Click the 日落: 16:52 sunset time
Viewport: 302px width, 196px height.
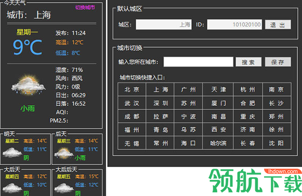(71, 104)
